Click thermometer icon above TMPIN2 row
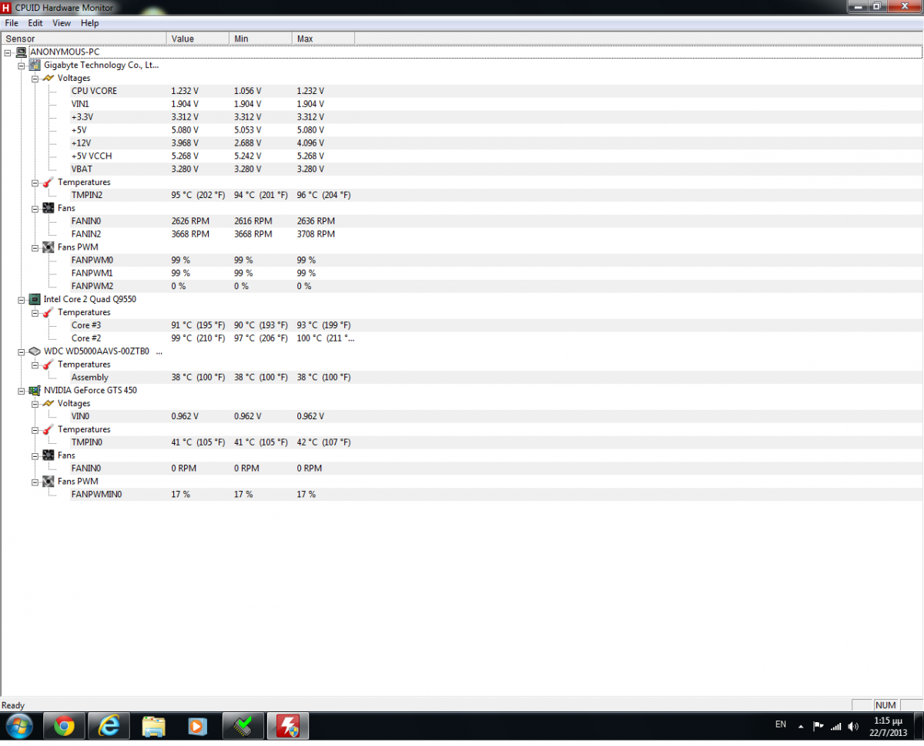Viewport: 924px width, 746px height. [49, 183]
